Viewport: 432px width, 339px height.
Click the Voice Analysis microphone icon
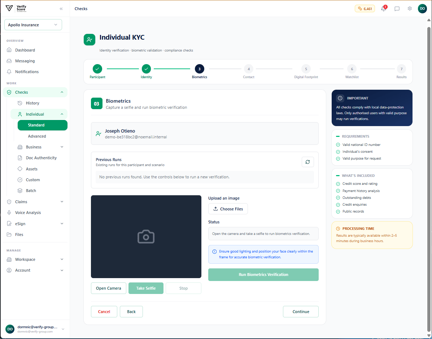[9, 213]
